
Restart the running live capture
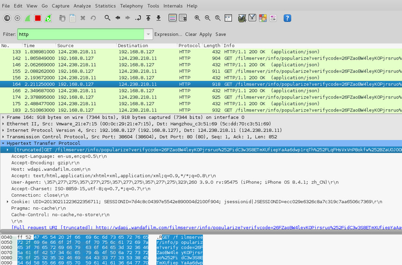click(48, 18)
